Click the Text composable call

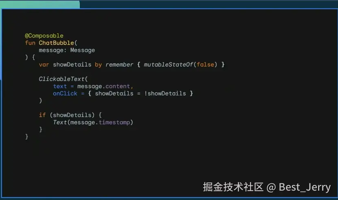tap(60, 122)
